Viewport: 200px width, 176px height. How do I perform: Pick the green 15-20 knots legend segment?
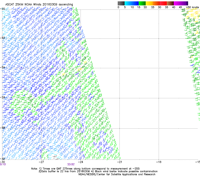(142, 3)
